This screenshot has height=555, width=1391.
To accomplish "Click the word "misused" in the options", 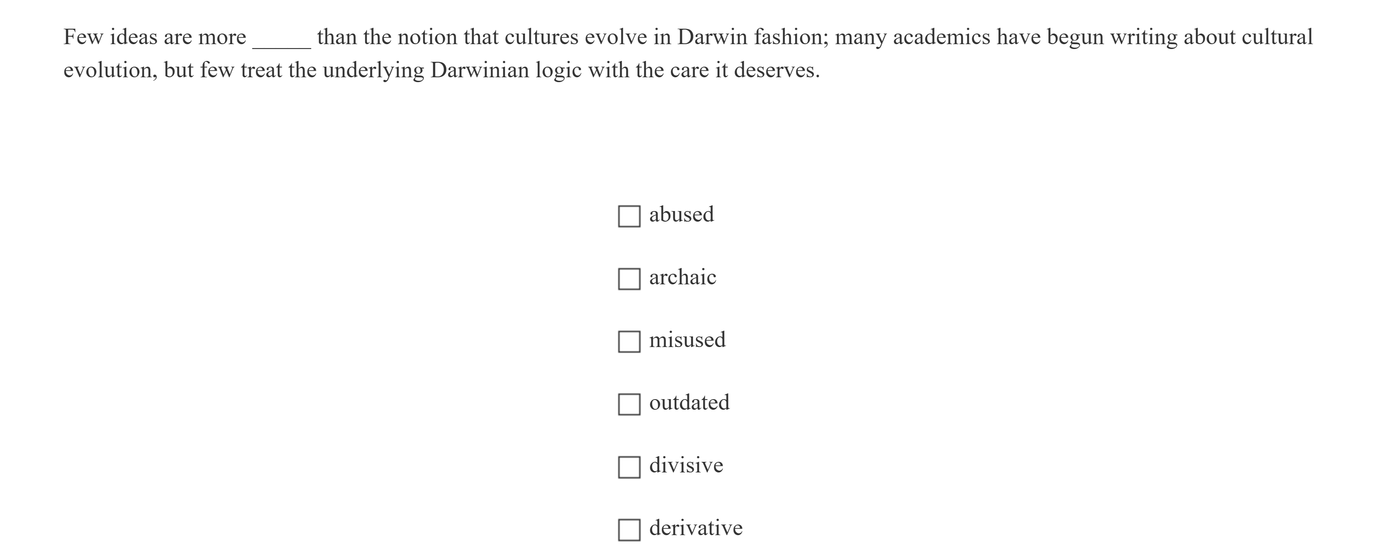I will pos(688,340).
